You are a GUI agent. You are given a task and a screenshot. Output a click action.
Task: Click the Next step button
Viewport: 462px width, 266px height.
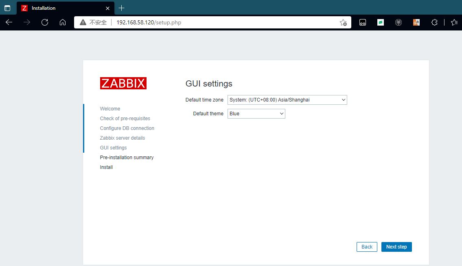pyautogui.click(x=396, y=247)
